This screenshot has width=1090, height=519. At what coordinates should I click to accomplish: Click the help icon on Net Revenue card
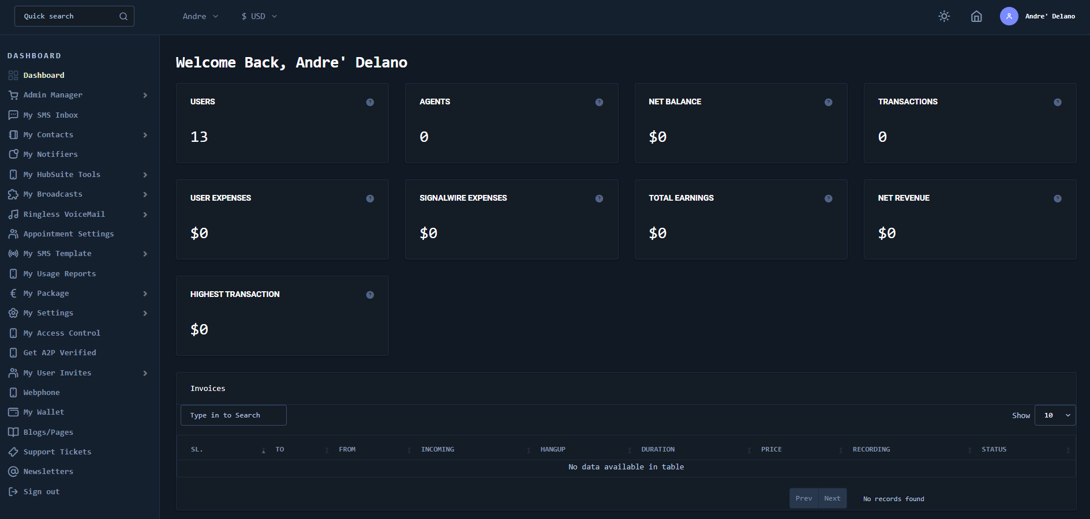(x=1057, y=198)
